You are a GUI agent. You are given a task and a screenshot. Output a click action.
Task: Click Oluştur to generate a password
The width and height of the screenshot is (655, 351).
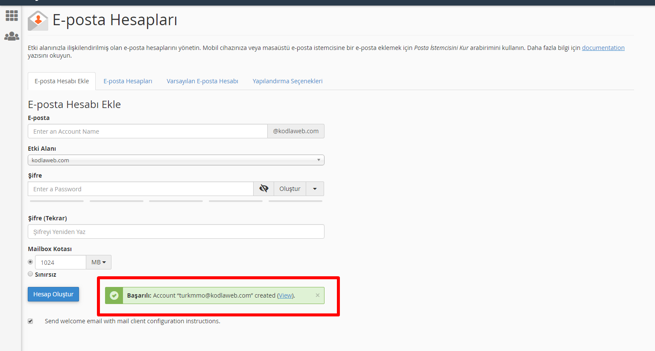[290, 189]
